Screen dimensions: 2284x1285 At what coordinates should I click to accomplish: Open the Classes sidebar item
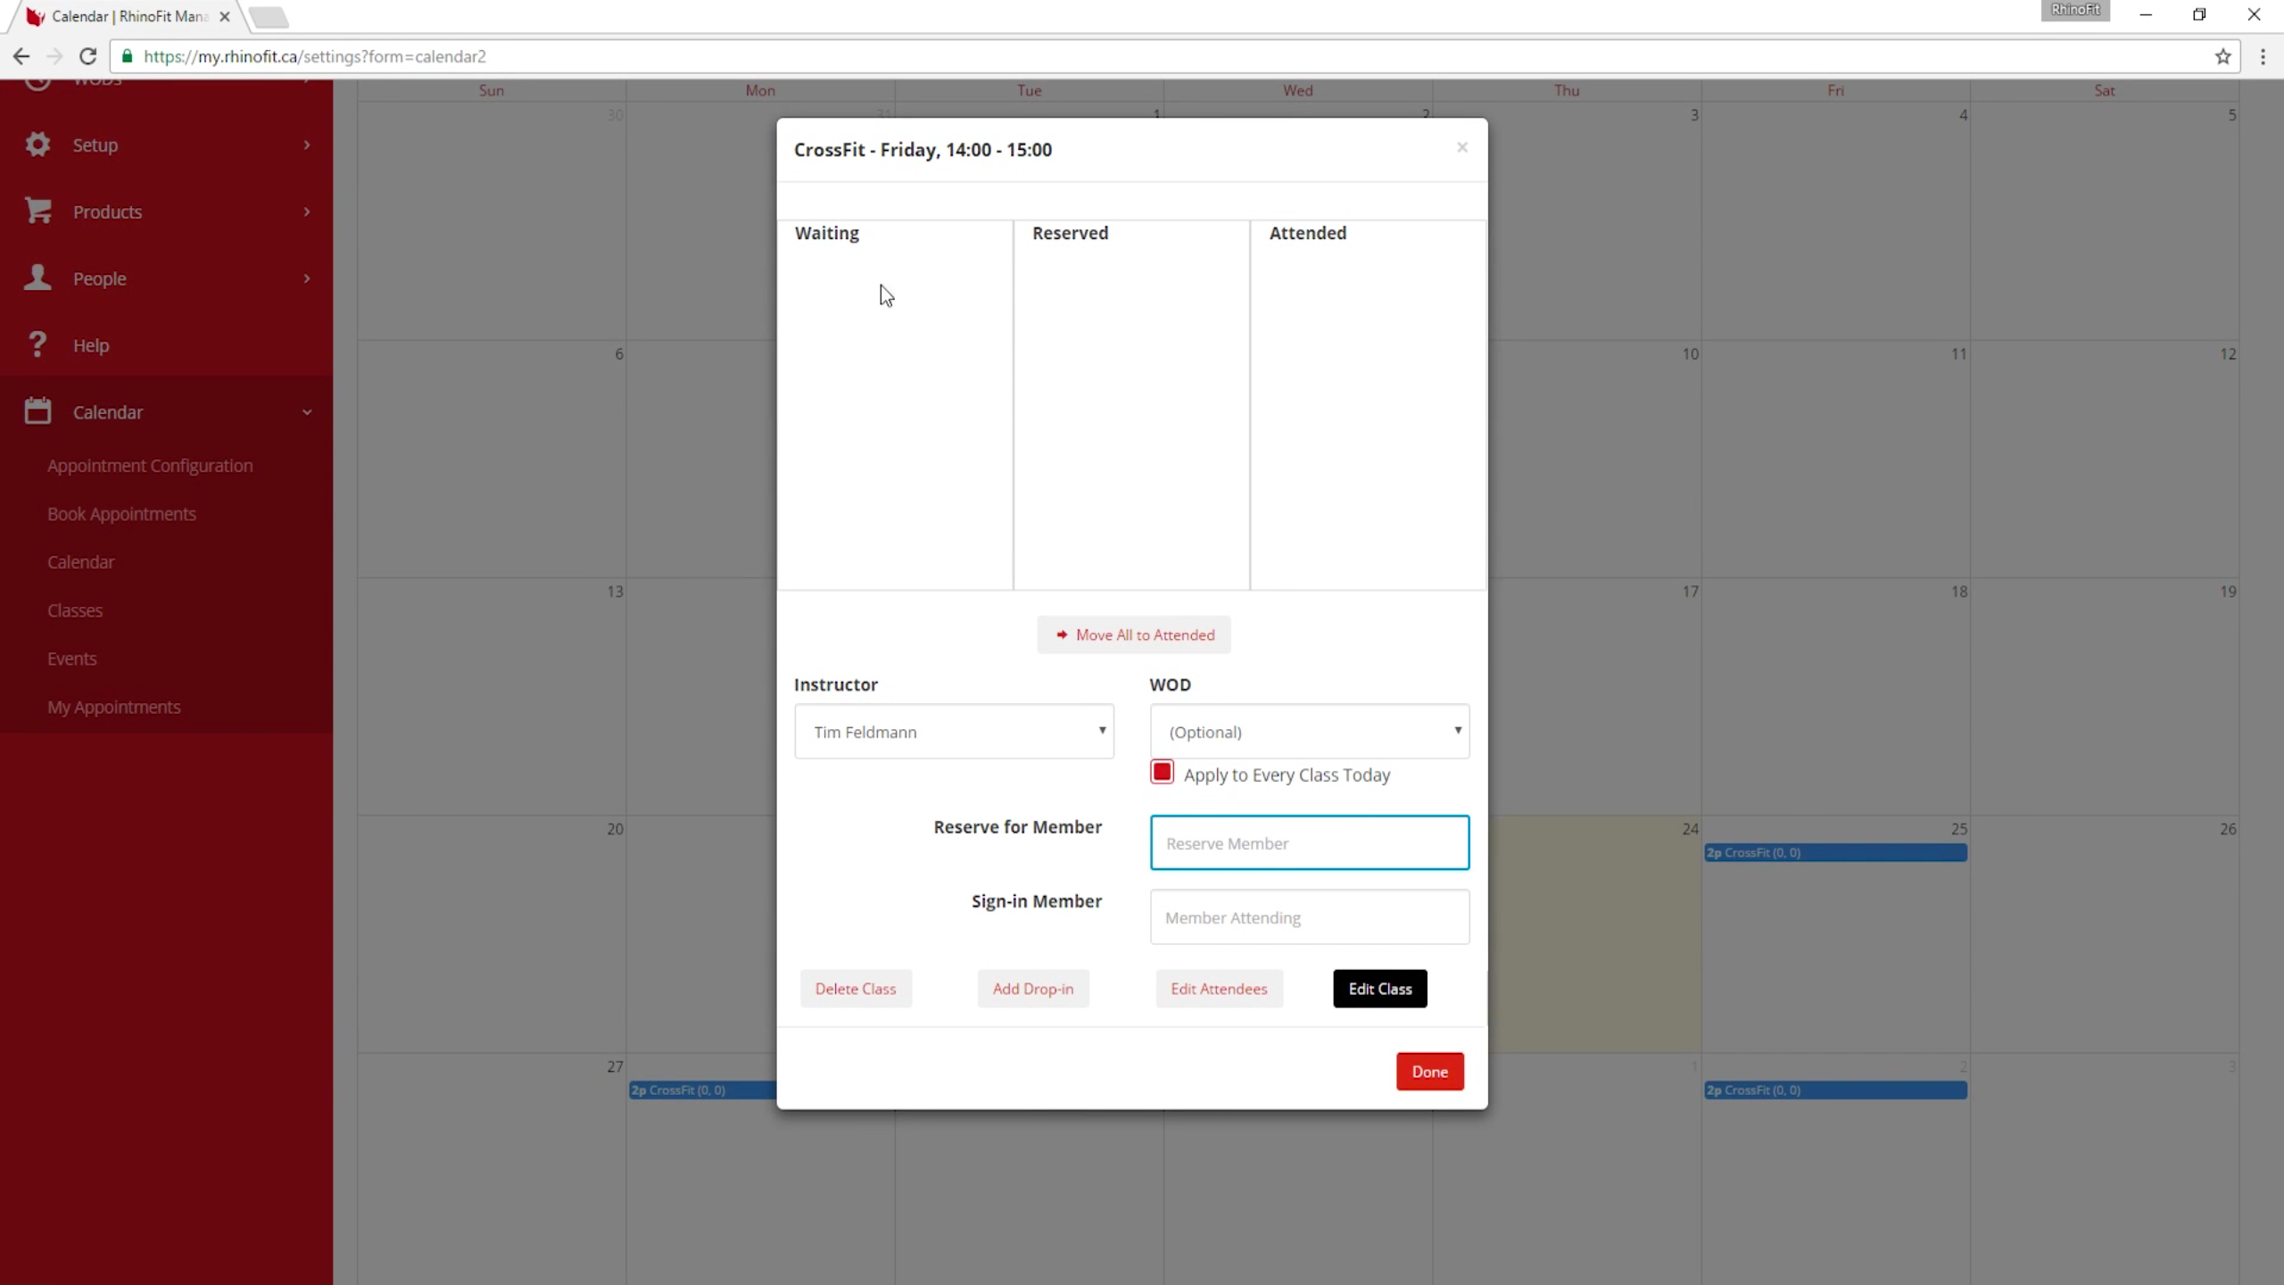[75, 610]
